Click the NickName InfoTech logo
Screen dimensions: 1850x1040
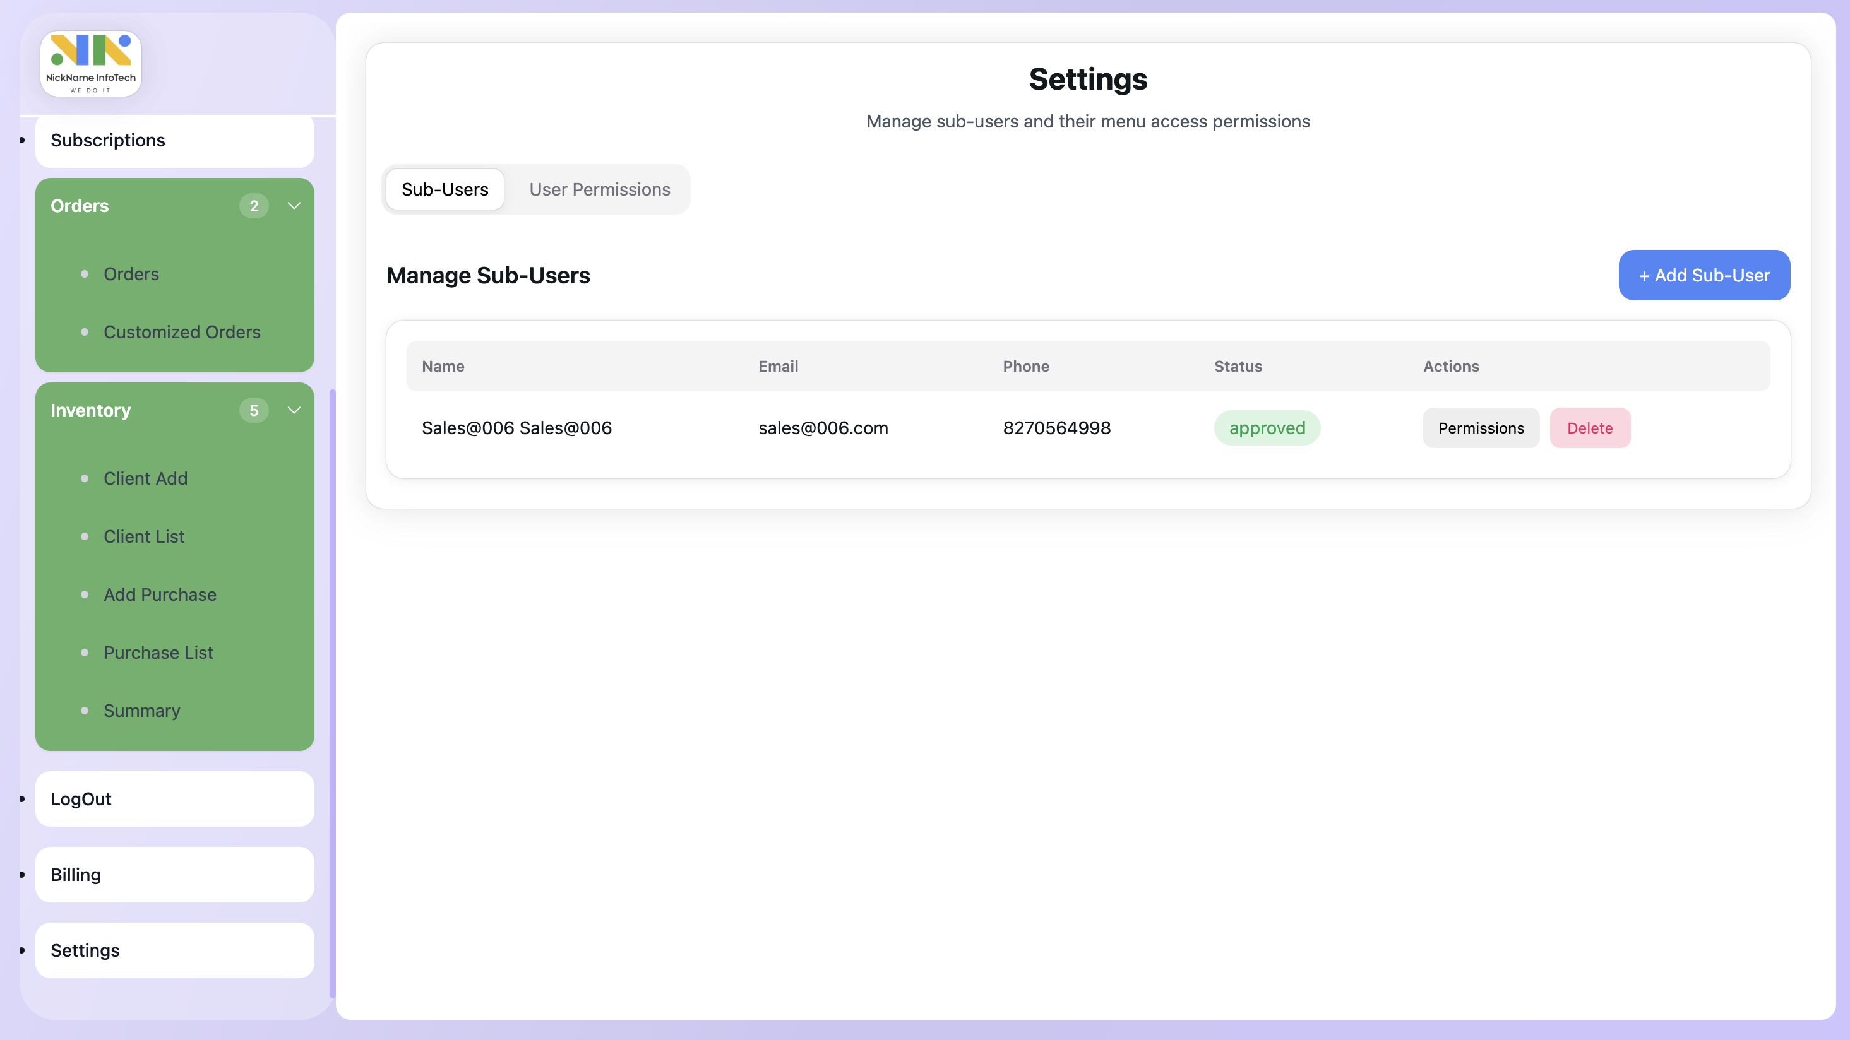pos(90,63)
